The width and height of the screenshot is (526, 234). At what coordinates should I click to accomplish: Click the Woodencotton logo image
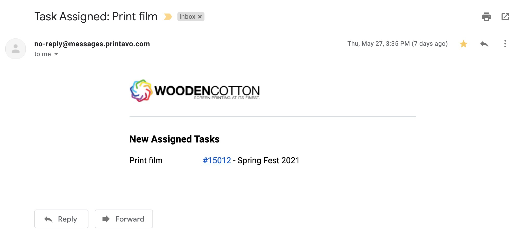[195, 91]
